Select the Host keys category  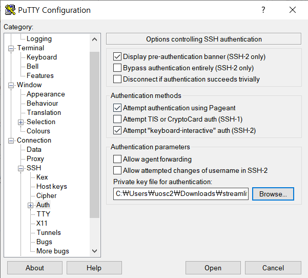tap(52, 186)
